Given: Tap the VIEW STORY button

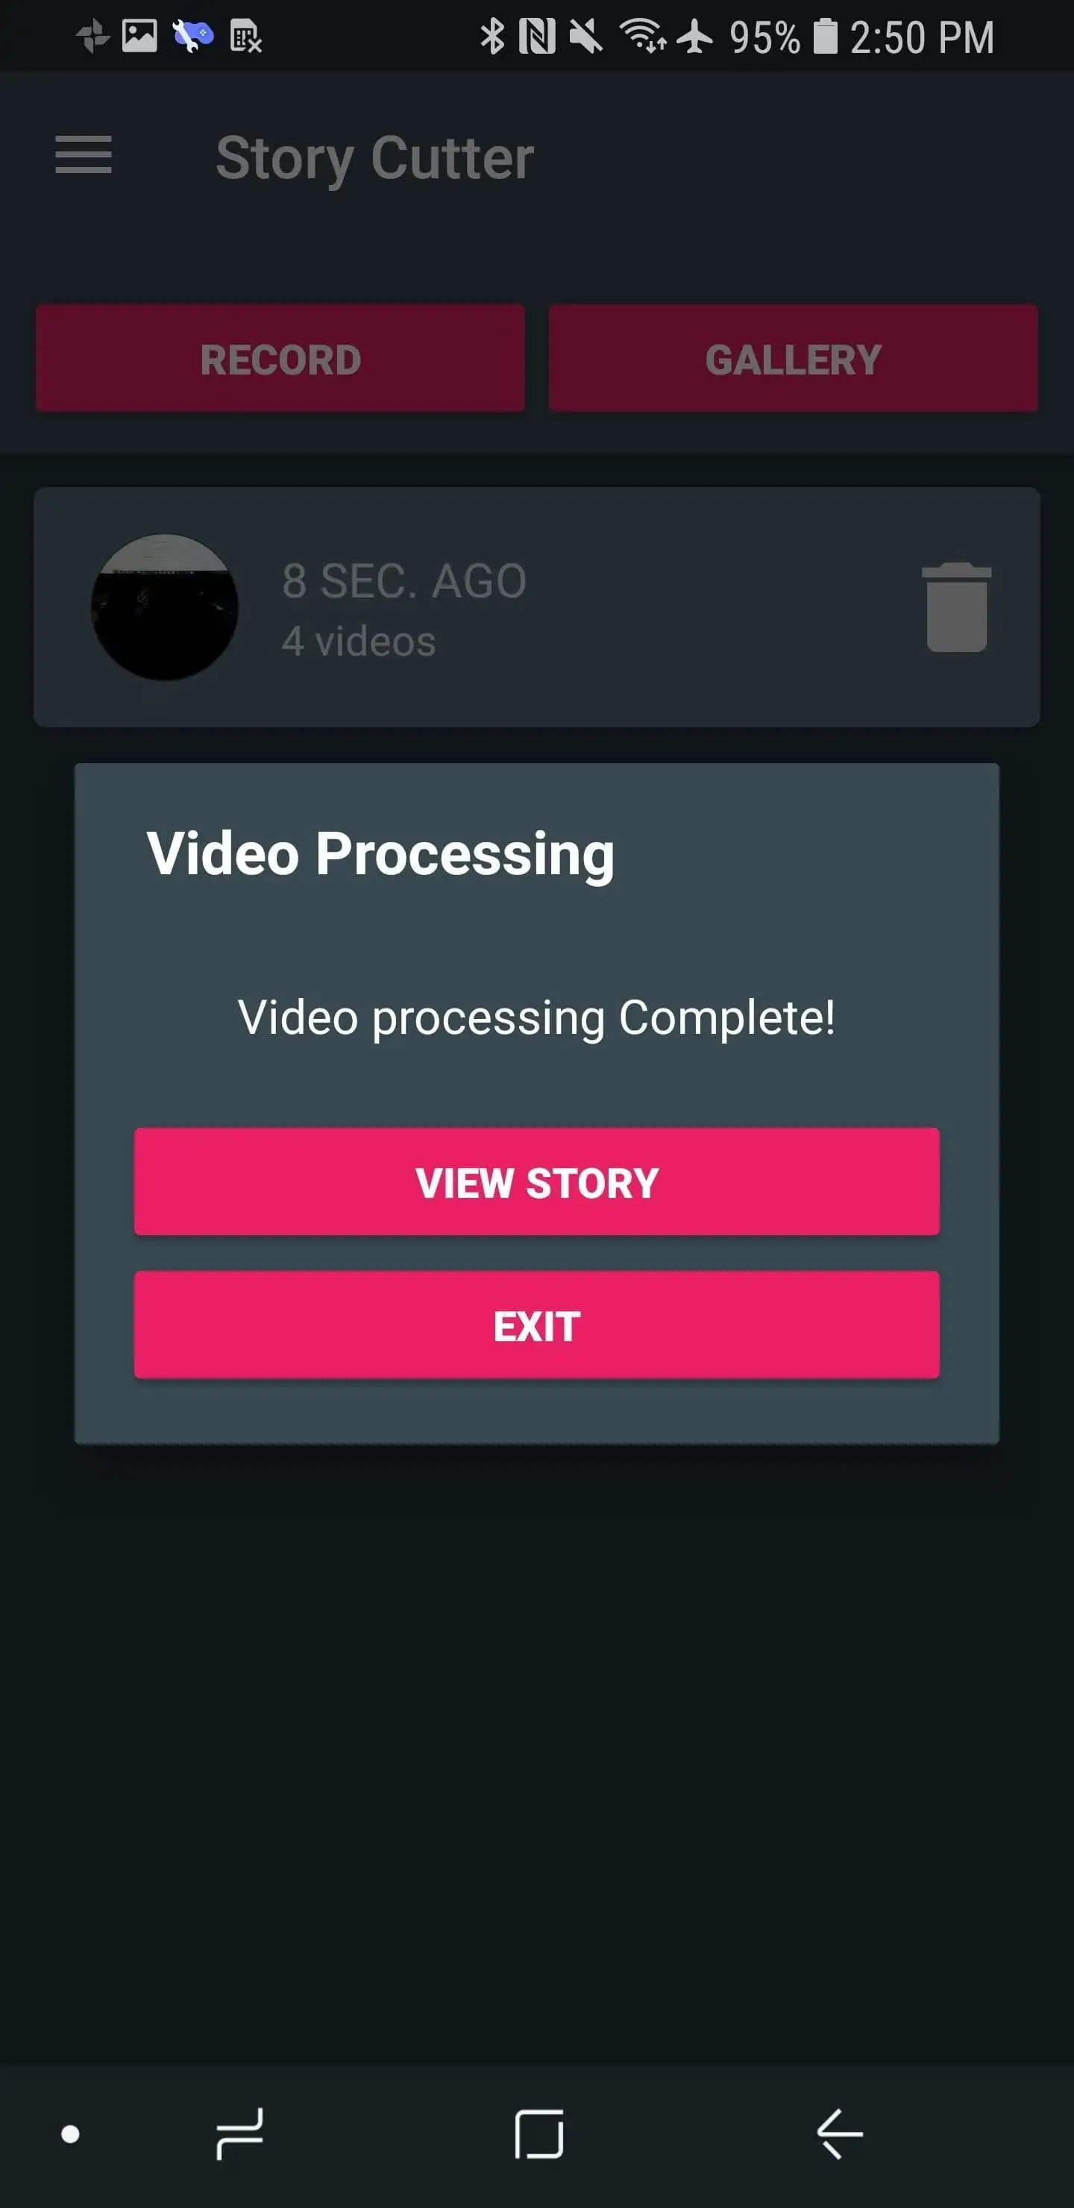Looking at the screenshot, I should click(x=536, y=1182).
